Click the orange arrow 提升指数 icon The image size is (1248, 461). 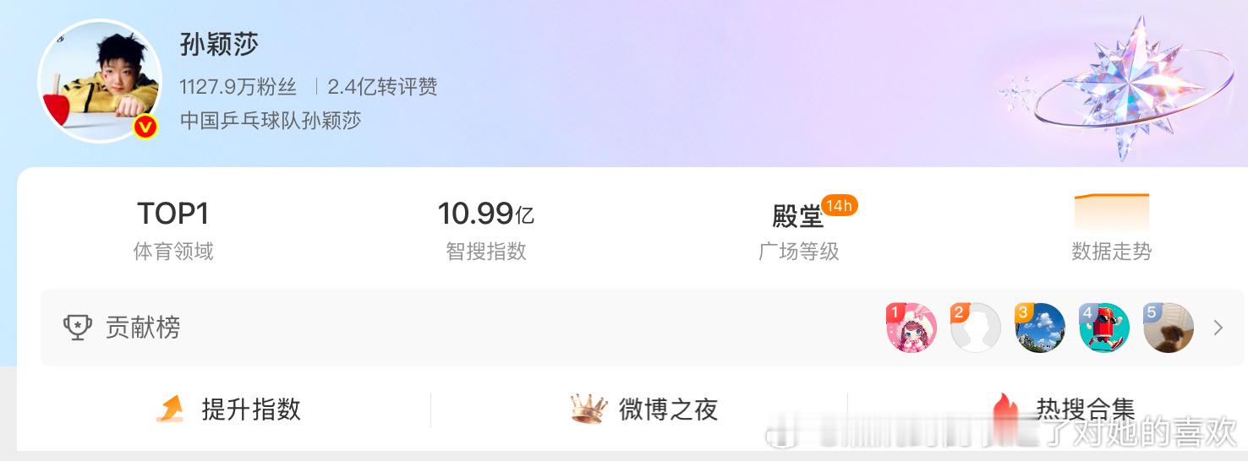point(170,409)
